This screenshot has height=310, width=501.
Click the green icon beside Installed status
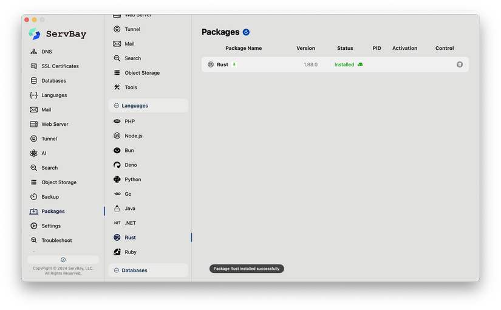360,64
